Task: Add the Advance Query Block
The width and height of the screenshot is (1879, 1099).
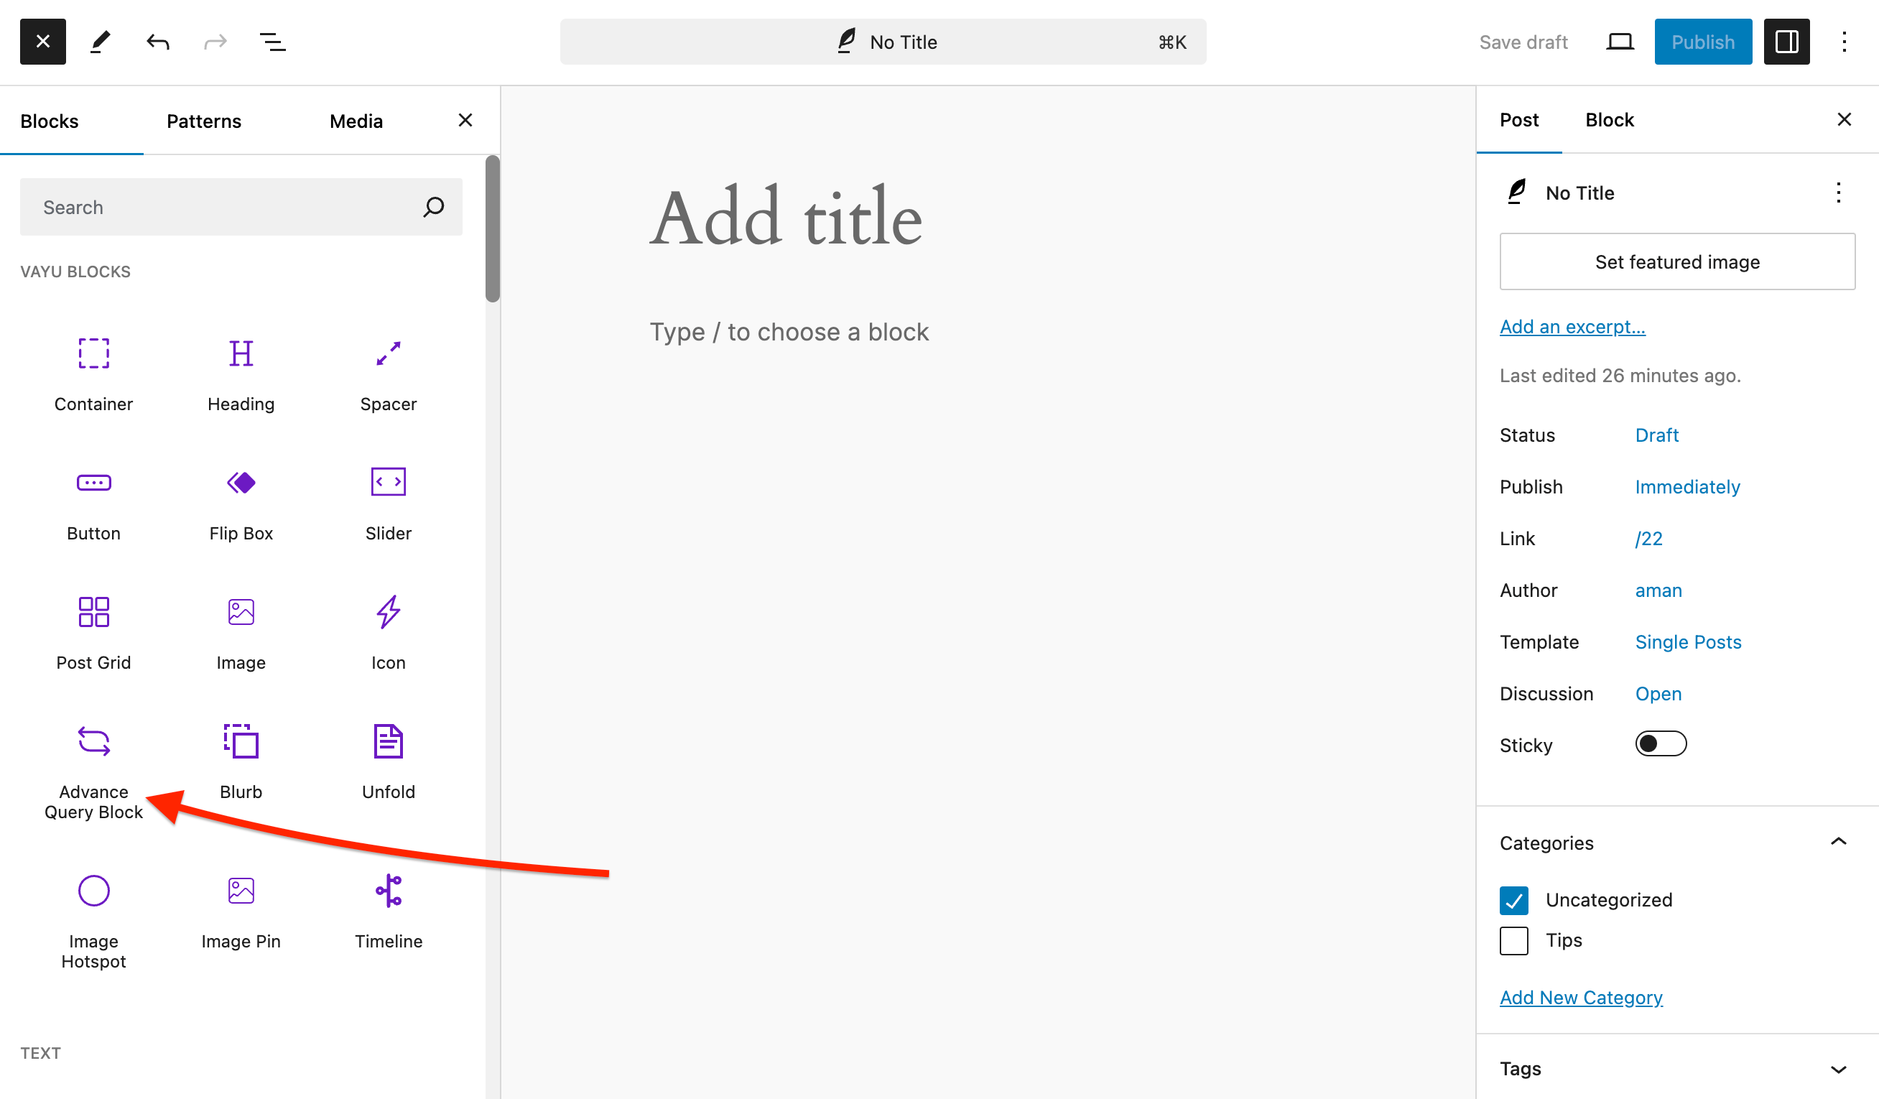Action: 93,768
